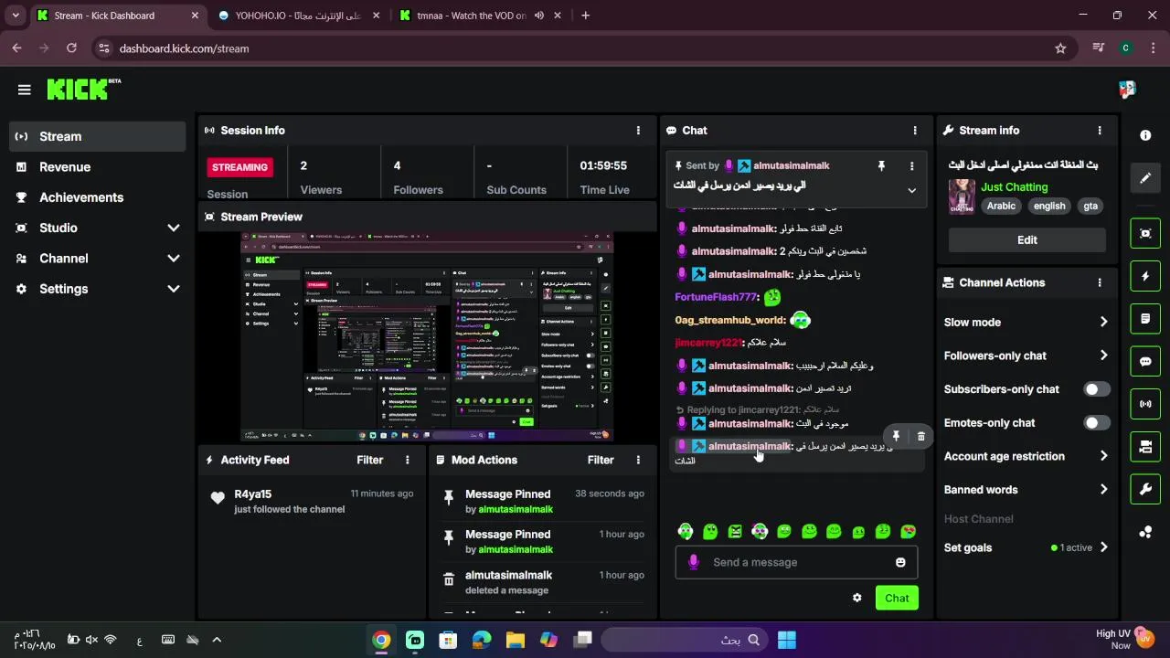The width and height of the screenshot is (1170, 658).
Task: Pin the hovered chat message
Action: coord(896,437)
